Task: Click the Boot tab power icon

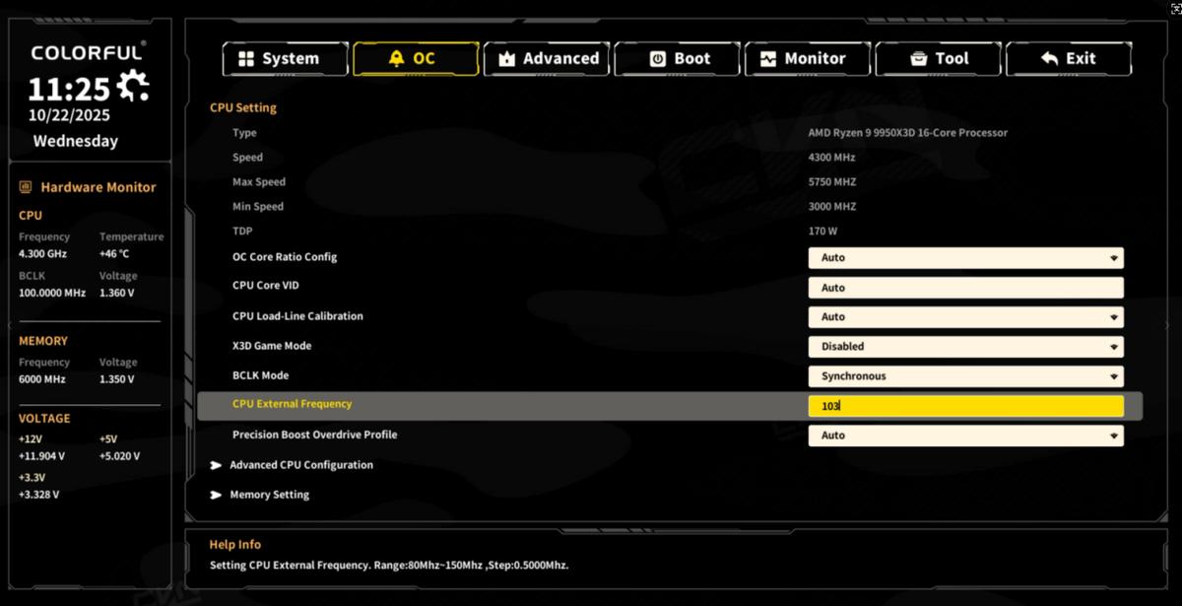Action: pos(657,59)
